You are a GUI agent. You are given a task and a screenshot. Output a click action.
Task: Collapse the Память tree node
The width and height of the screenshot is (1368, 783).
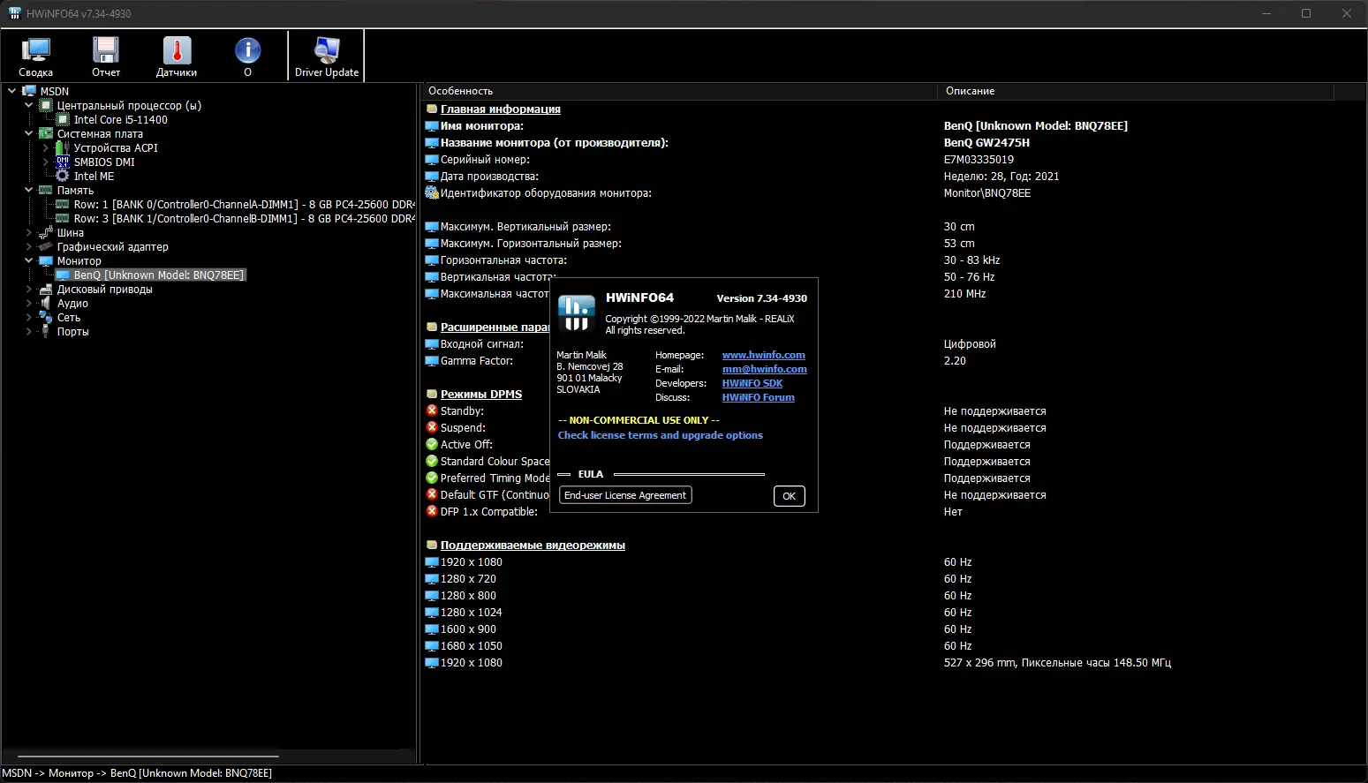28,190
